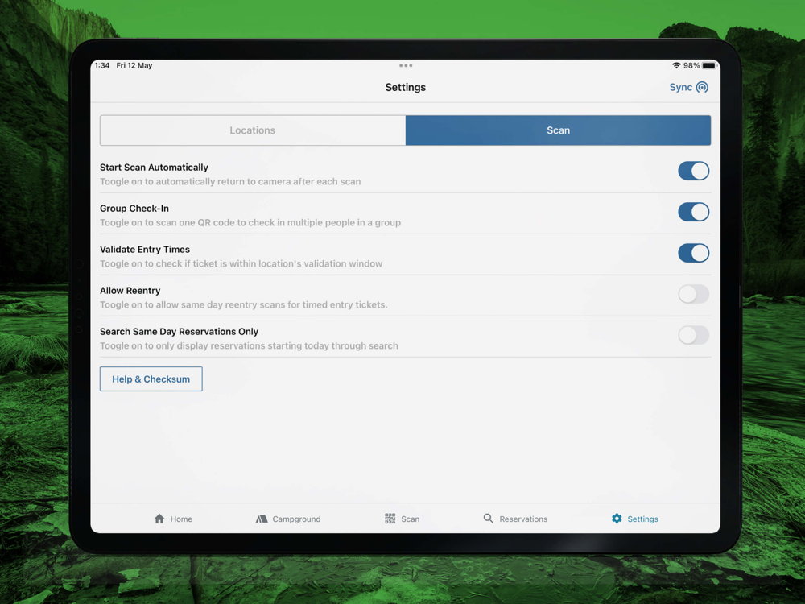This screenshot has width=805, height=604.
Task: Tap the 'Validate Entry Times' heading
Action: (145, 250)
